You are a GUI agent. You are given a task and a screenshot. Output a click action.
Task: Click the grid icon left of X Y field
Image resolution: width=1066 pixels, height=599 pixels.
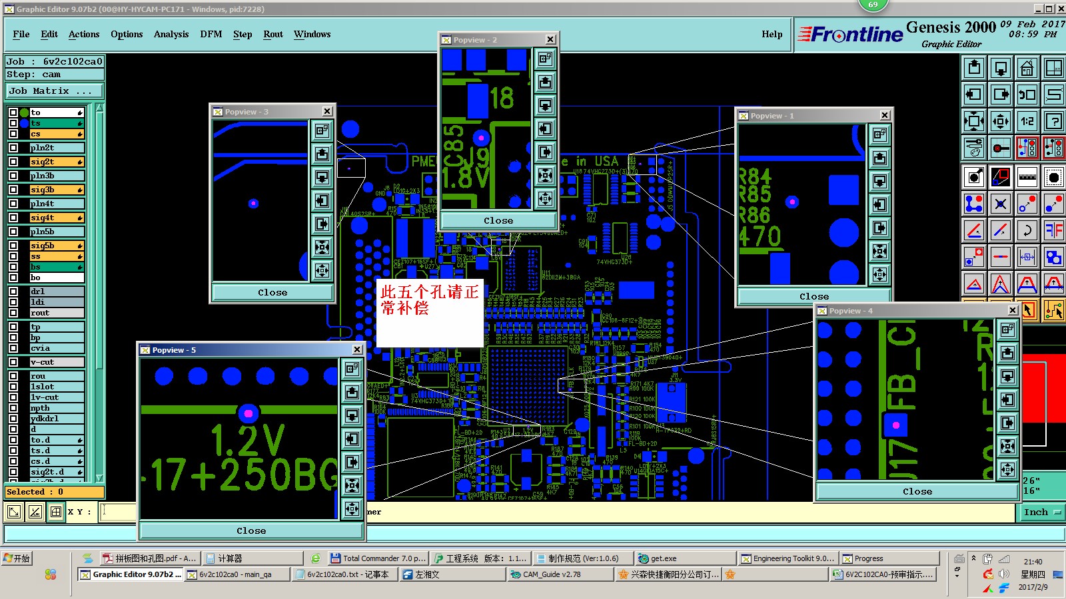pyautogui.click(x=56, y=512)
